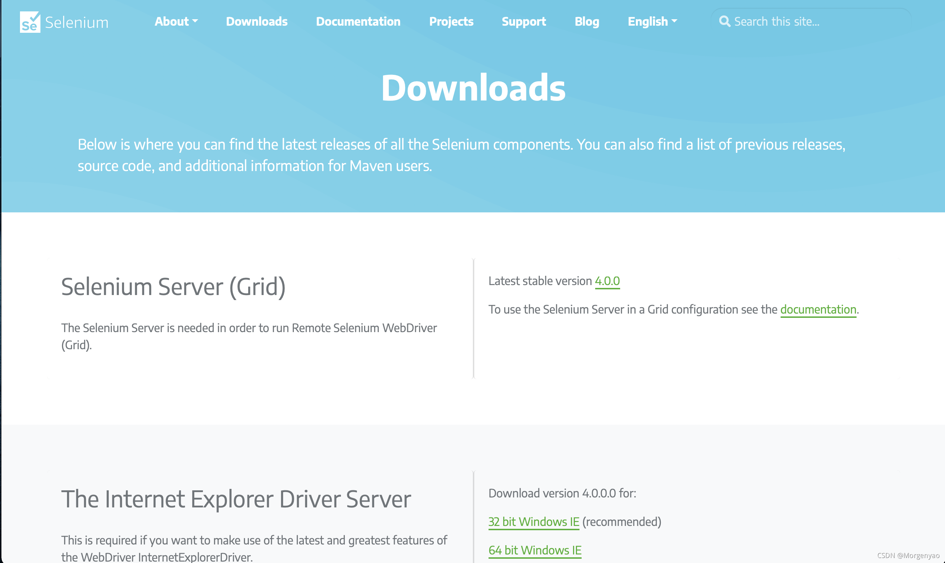Screen dimensions: 945x563
Task: Visit the Blog nav link
Action: 587,21
